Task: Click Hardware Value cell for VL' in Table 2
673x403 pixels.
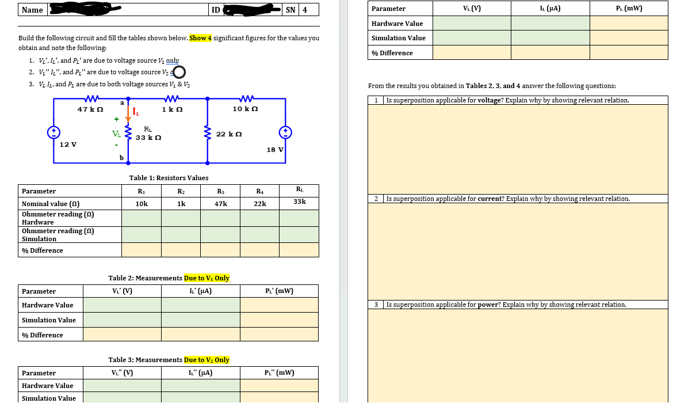Action: point(122,305)
